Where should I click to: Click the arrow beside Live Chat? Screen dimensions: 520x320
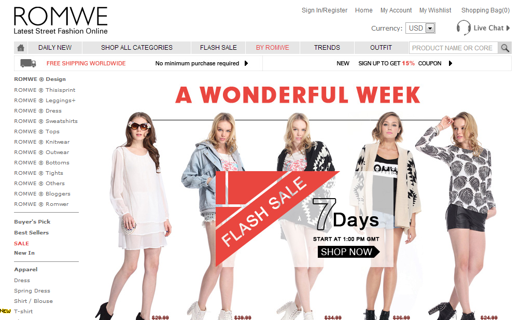click(x=508, y=28)
